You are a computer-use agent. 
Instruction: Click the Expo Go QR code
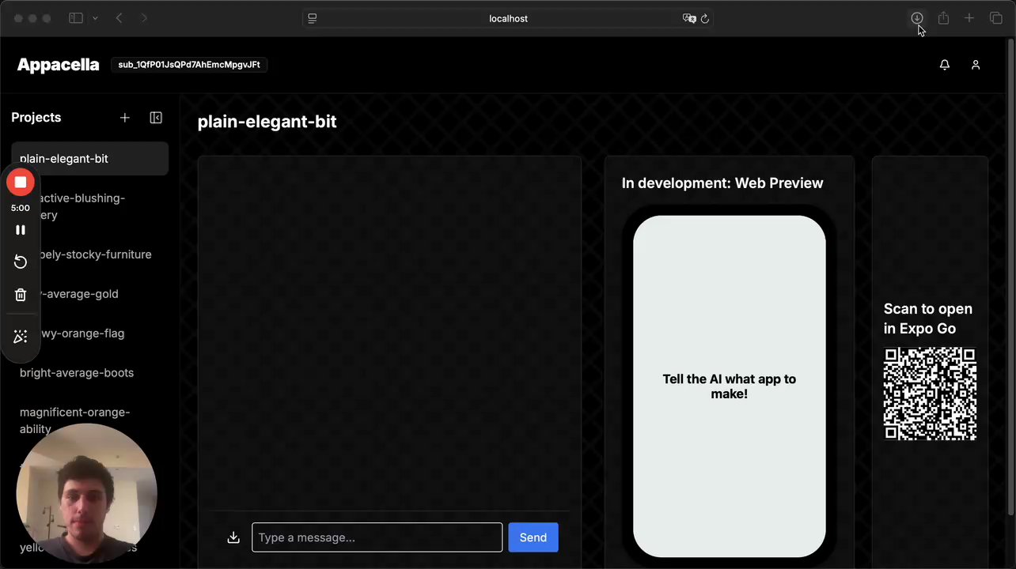pyautogui.click(x=930, y=394)
